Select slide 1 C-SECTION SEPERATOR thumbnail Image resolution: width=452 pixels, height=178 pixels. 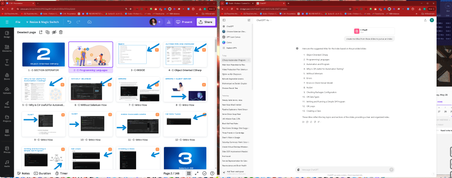(x=44, y=55)
